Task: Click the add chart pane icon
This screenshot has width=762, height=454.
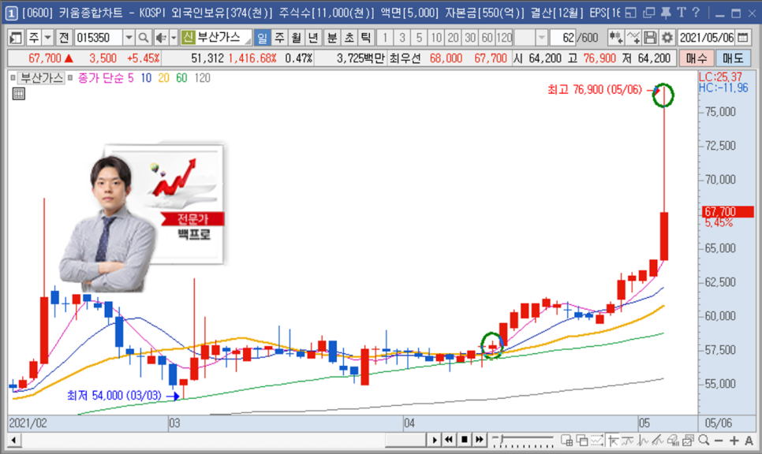Action: [566, 440]
